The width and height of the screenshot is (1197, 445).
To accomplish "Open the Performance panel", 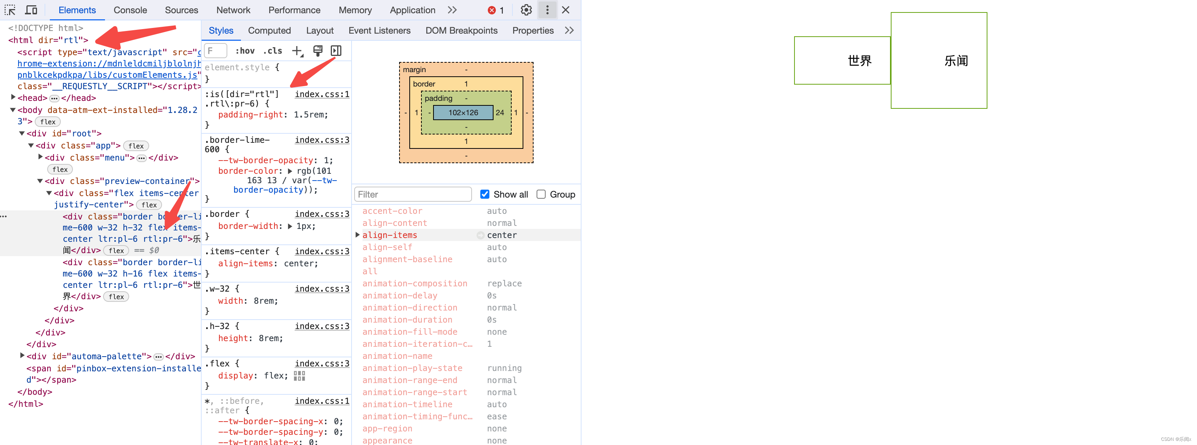I will [x=294, y=10].
